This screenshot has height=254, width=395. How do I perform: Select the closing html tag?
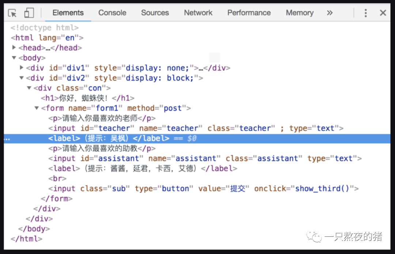click(x=26, y=239)
